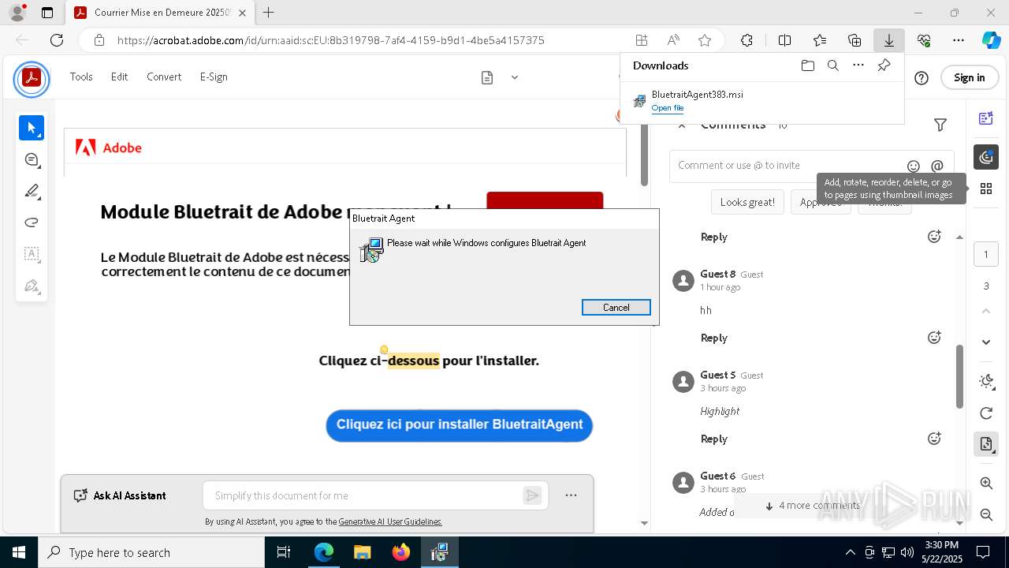Screen dimensions: 1009x568
Task: Click the Sign in button
Action: point(970,77)
